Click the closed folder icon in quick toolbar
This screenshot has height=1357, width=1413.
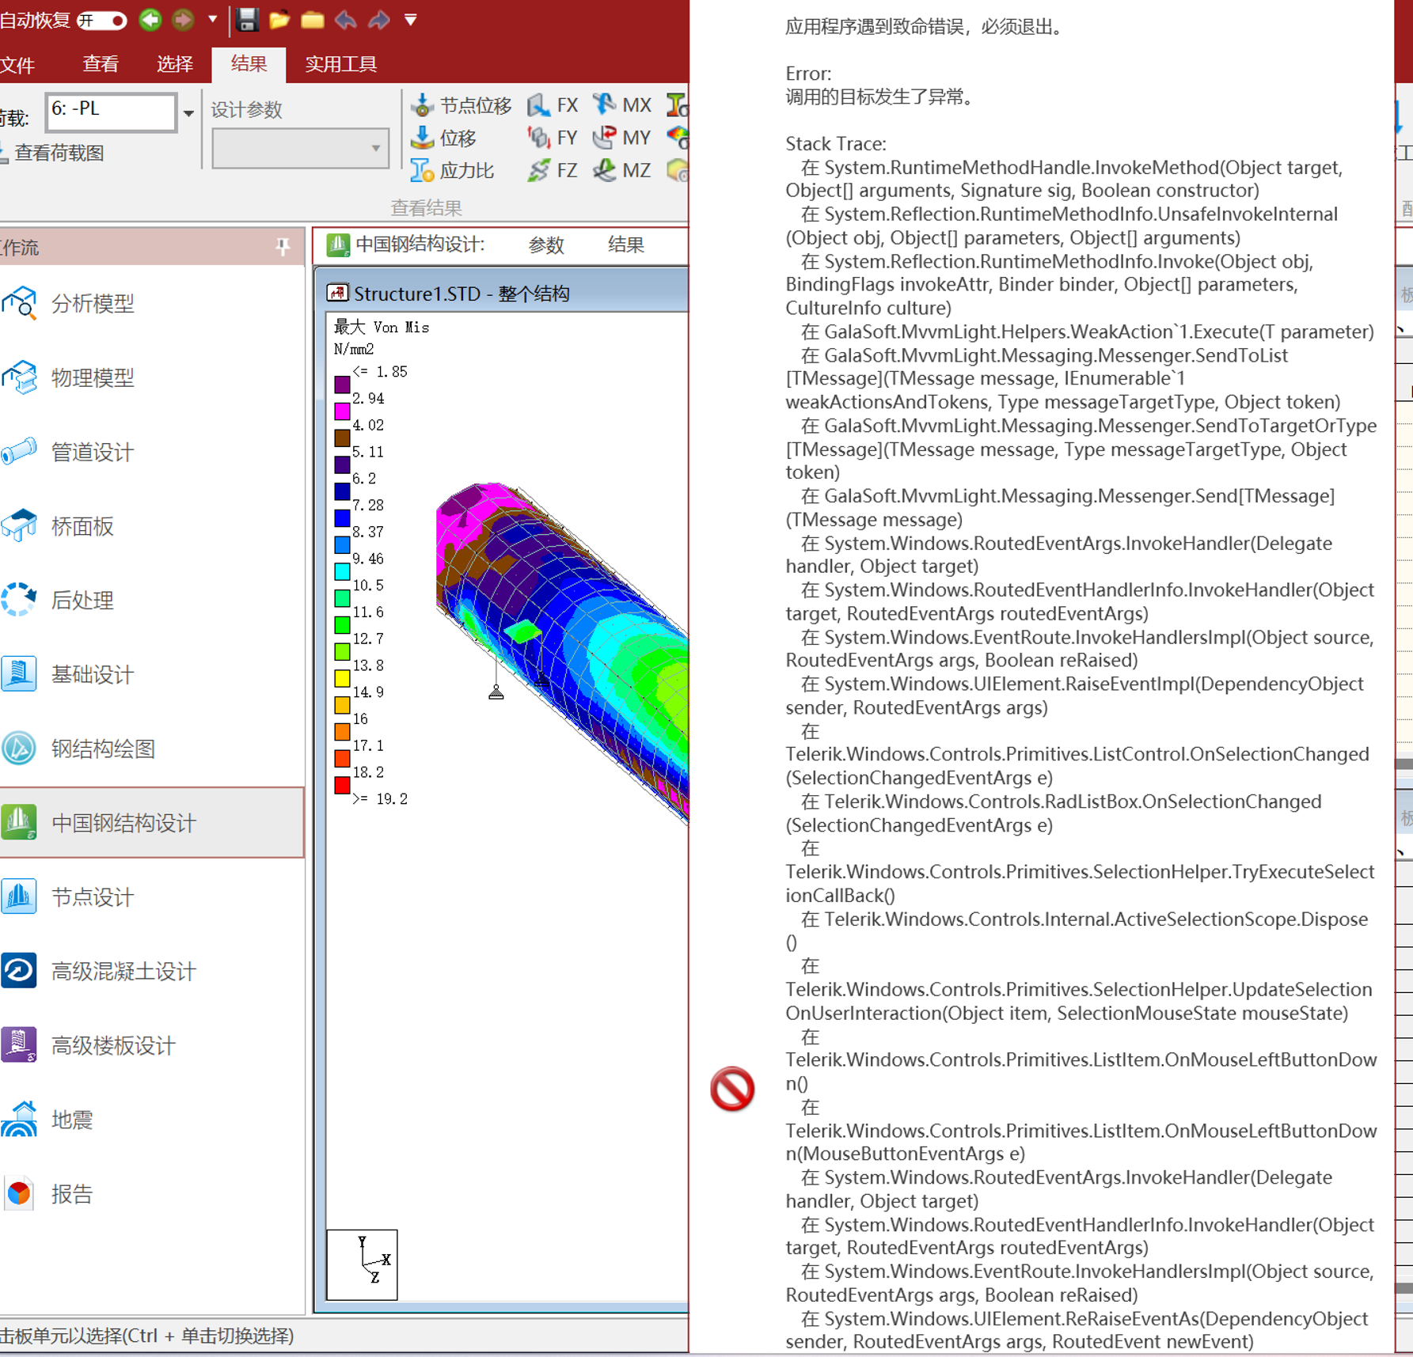coord(313,20)
